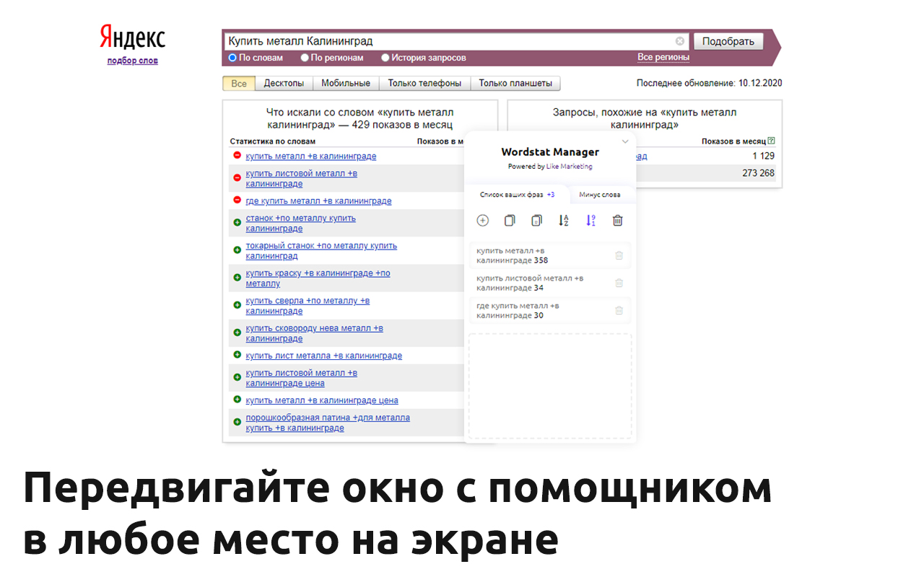The height and width of the screenshot is (577, 924).
Task: Add a phrase with the plus circle icon
Action: coord(483,221)
